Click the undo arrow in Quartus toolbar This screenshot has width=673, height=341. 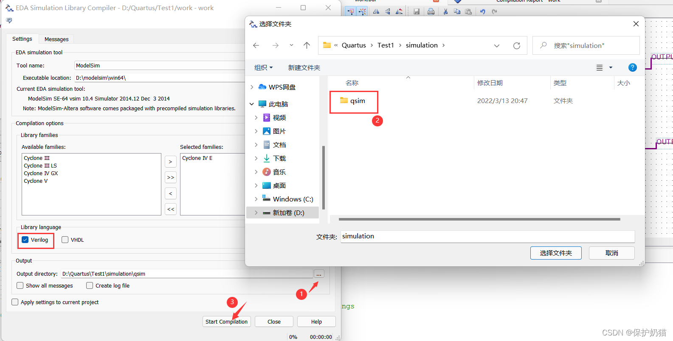click(483, 11)
